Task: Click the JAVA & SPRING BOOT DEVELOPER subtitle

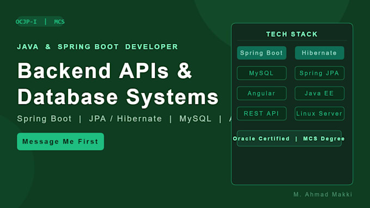Action: pyautogui.click(x=97, y=47)
